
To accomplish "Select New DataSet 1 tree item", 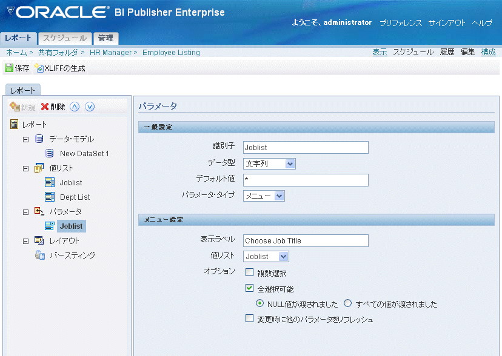I will pyautogui.click(x=84, y=154).
